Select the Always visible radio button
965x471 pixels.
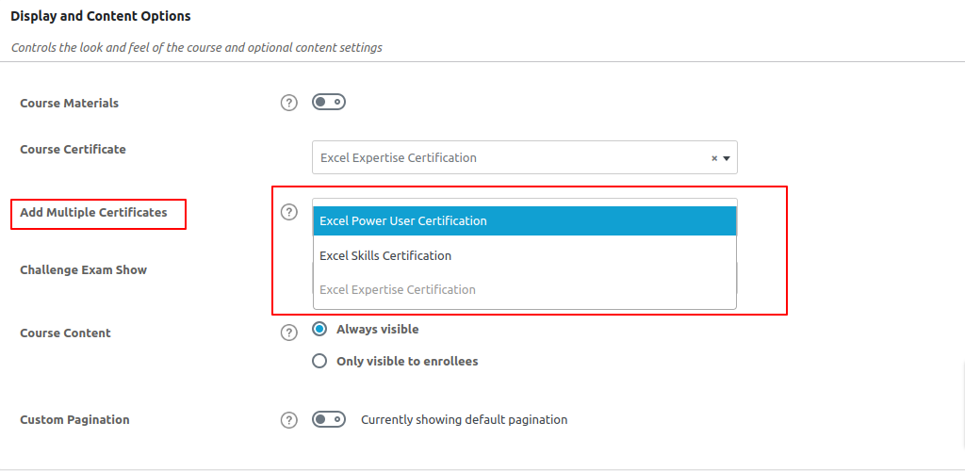(x=319, y=330)
